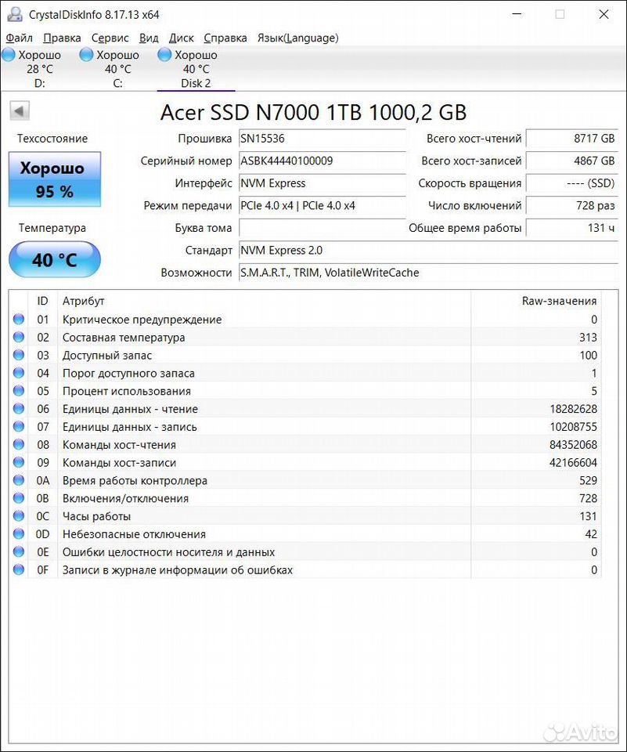Screen dimensions: 627x752
Task: Click the blue status orb for drive D:
Action: (9, 55)
